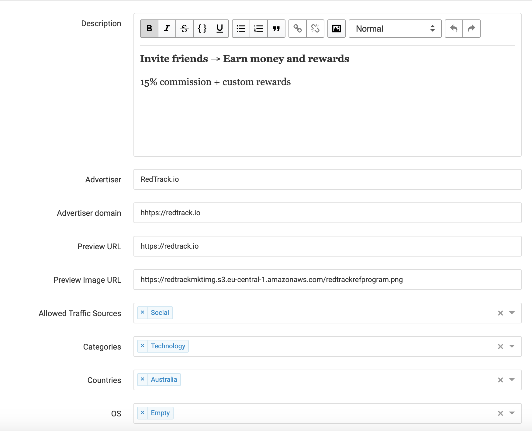532x431 pixels.
Task: Remove the Social traffic source tag
Action: coord(143,312)
